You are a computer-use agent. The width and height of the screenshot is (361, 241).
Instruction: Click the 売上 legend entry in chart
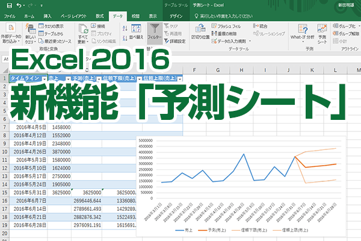184,230
